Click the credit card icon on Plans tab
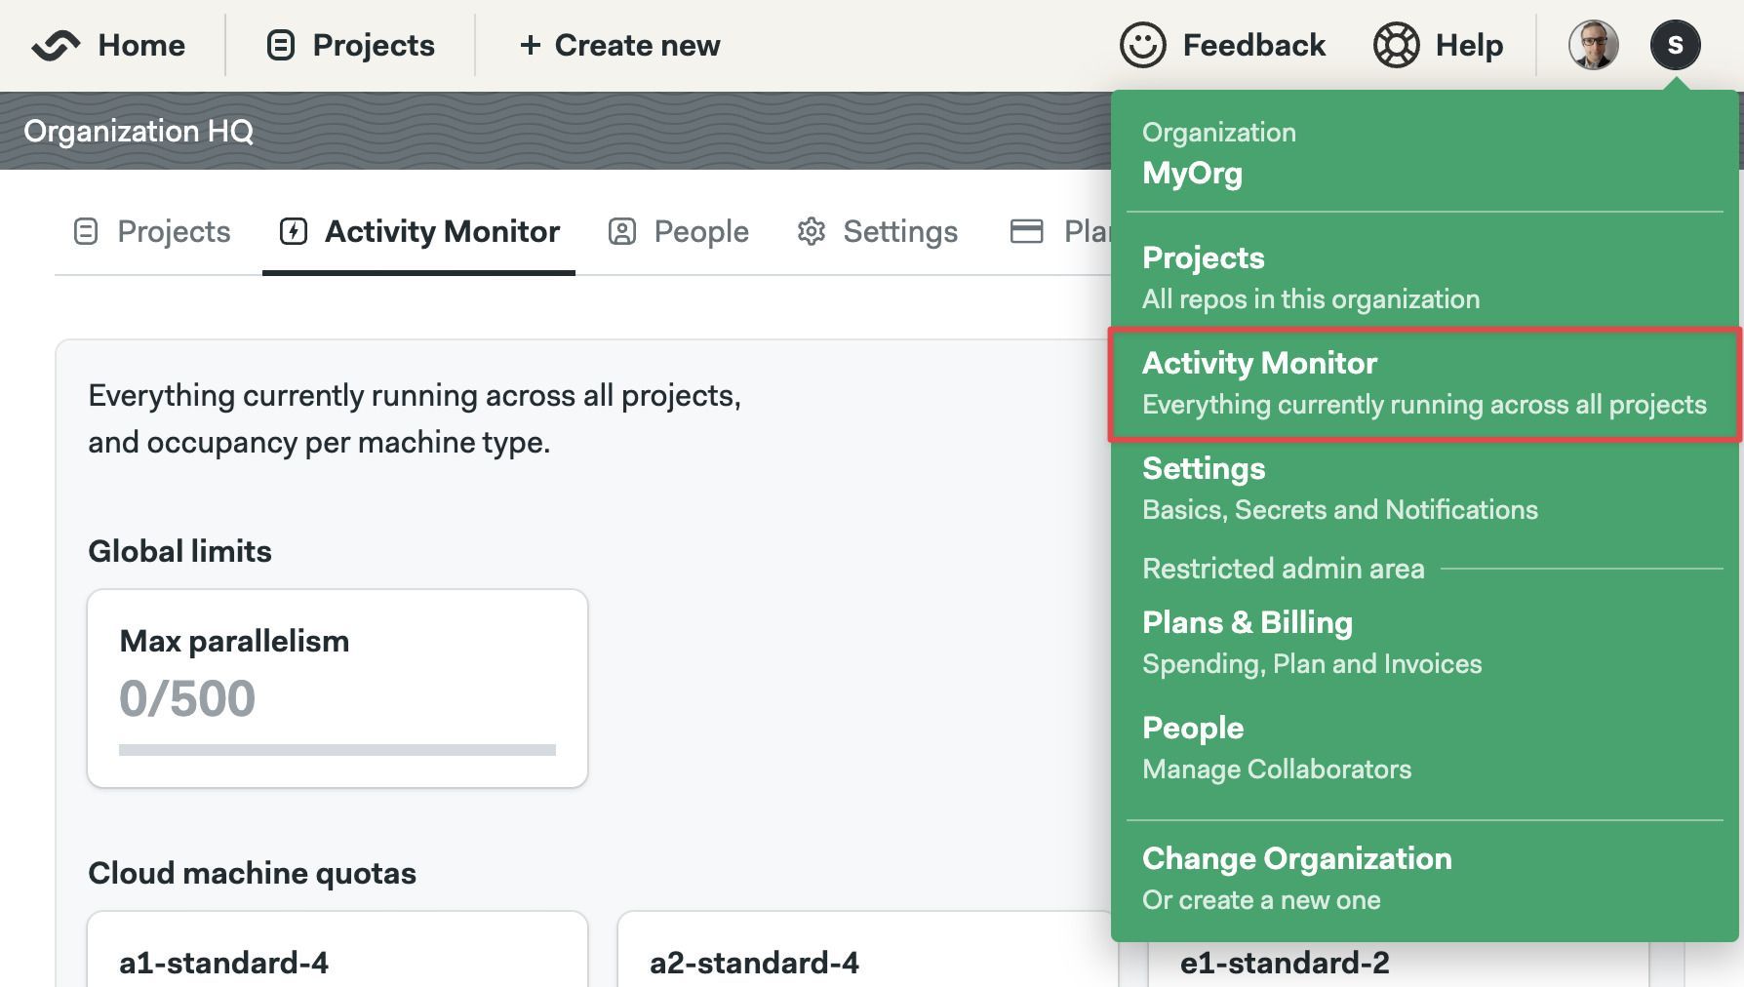 [1026, 231]
